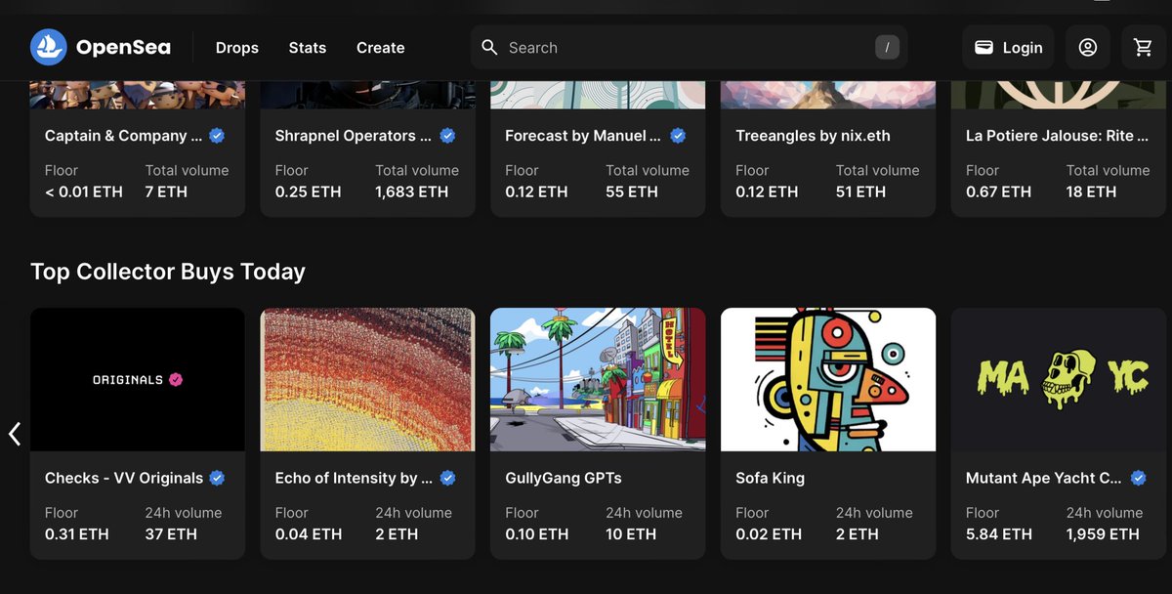The image size is (1172, 594).
Task: Click the < 0.01 ETH floor value
Action: pyautogui.click(x=84, y=191)
